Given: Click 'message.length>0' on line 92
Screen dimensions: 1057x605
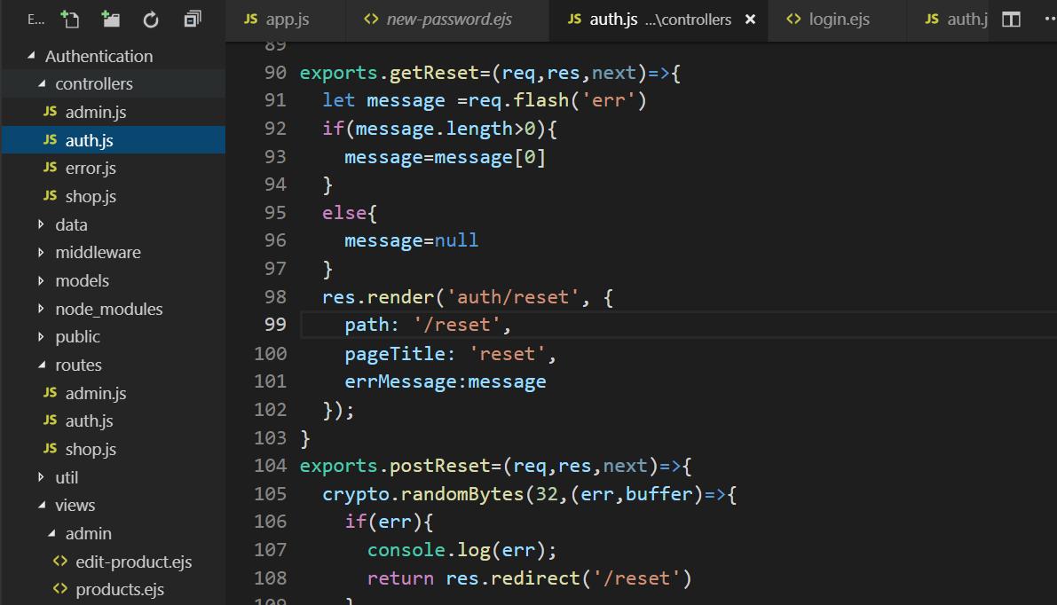Looking at the screenshot, I should [445, 129].
